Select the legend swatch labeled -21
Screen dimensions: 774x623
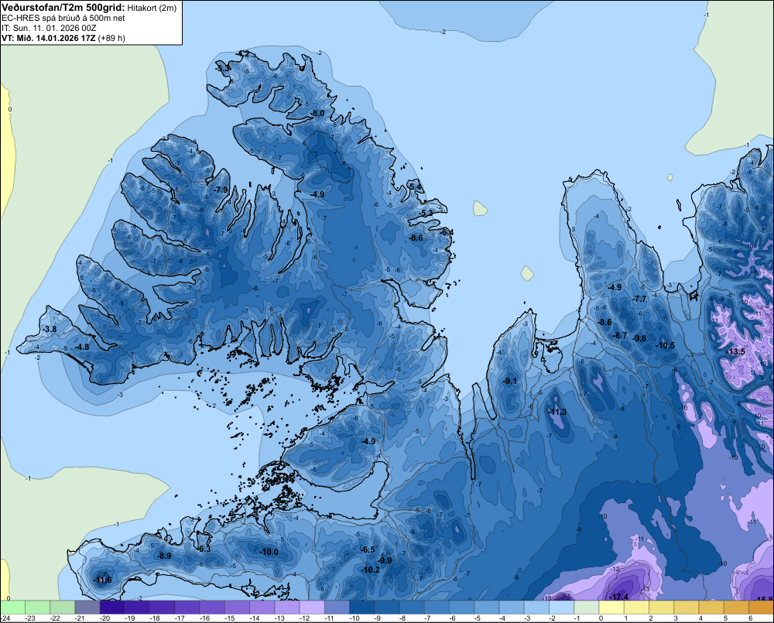coord(87,607)
